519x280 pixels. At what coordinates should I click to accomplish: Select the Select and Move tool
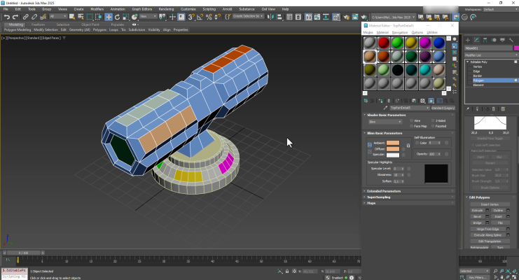(x=109, y=16)
